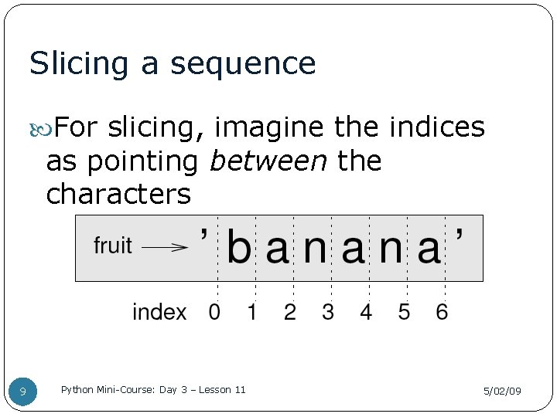Click index number 2

290,313
